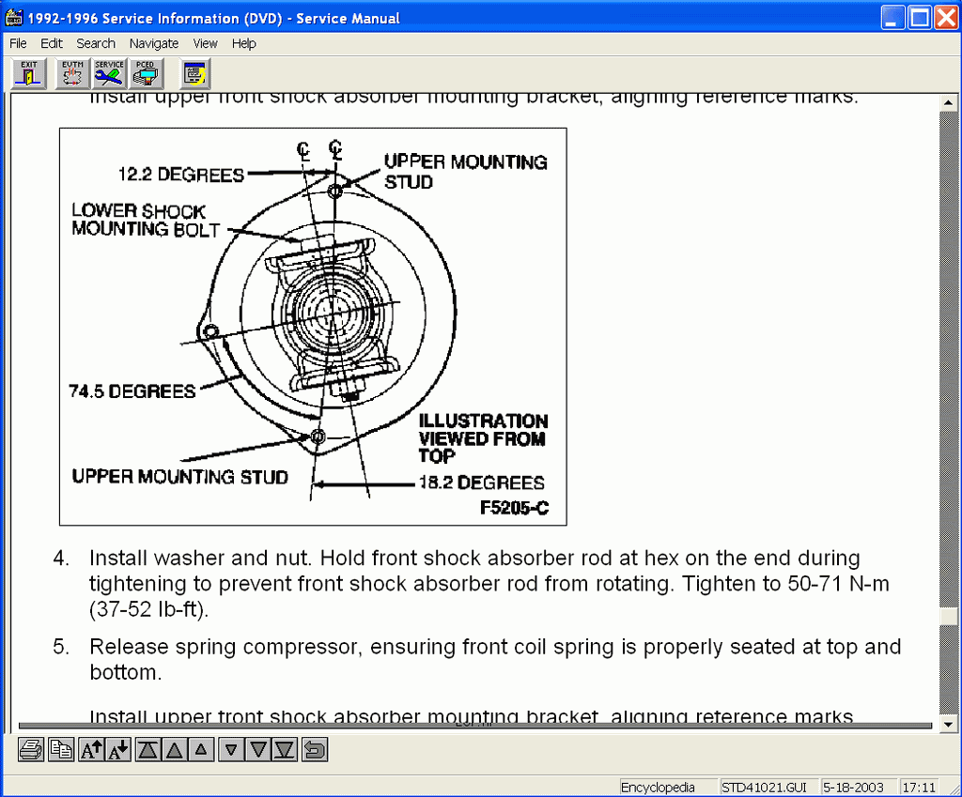Click the window refresh icon with yellow arrow

pos(195,74)
